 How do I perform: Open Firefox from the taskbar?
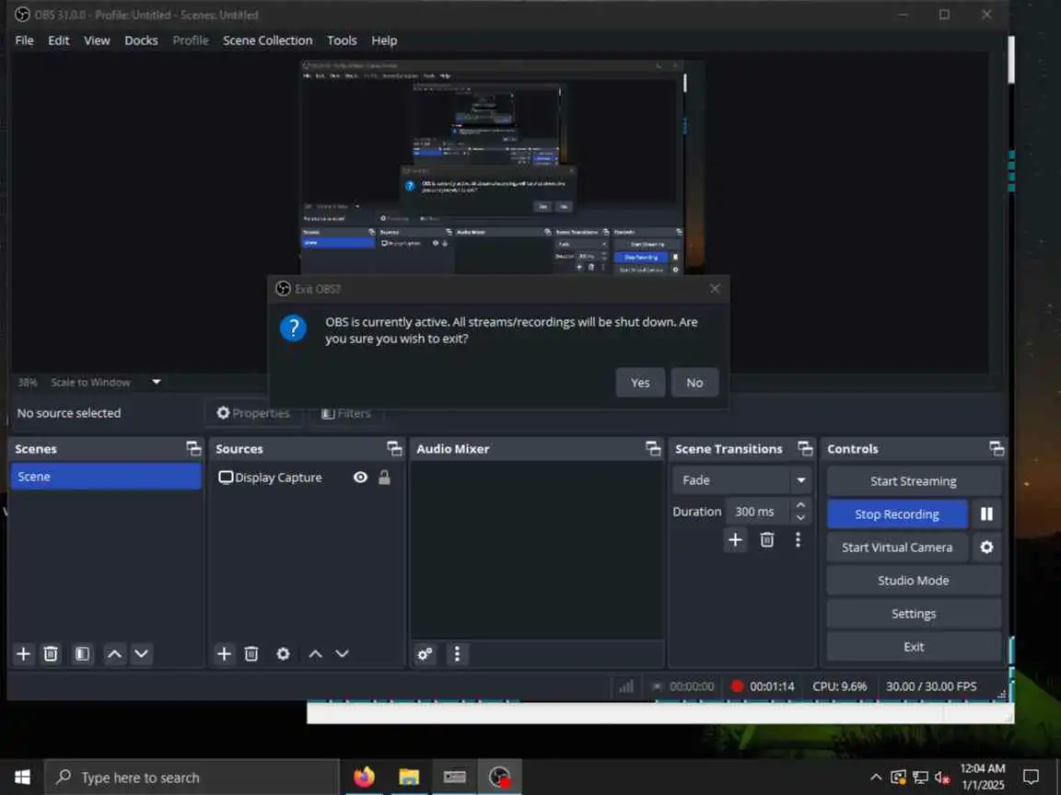[x=364, y=778]
